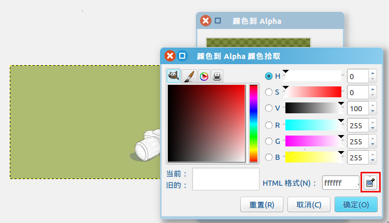This screenshot has height=223, width=389.
Task: Click the G value field showing 255
Action: (358, 141)
